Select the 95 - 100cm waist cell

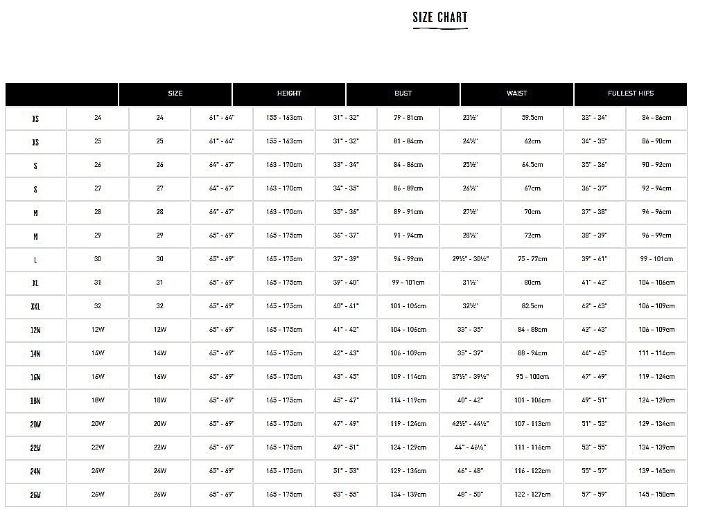click(x=532, y=377)
